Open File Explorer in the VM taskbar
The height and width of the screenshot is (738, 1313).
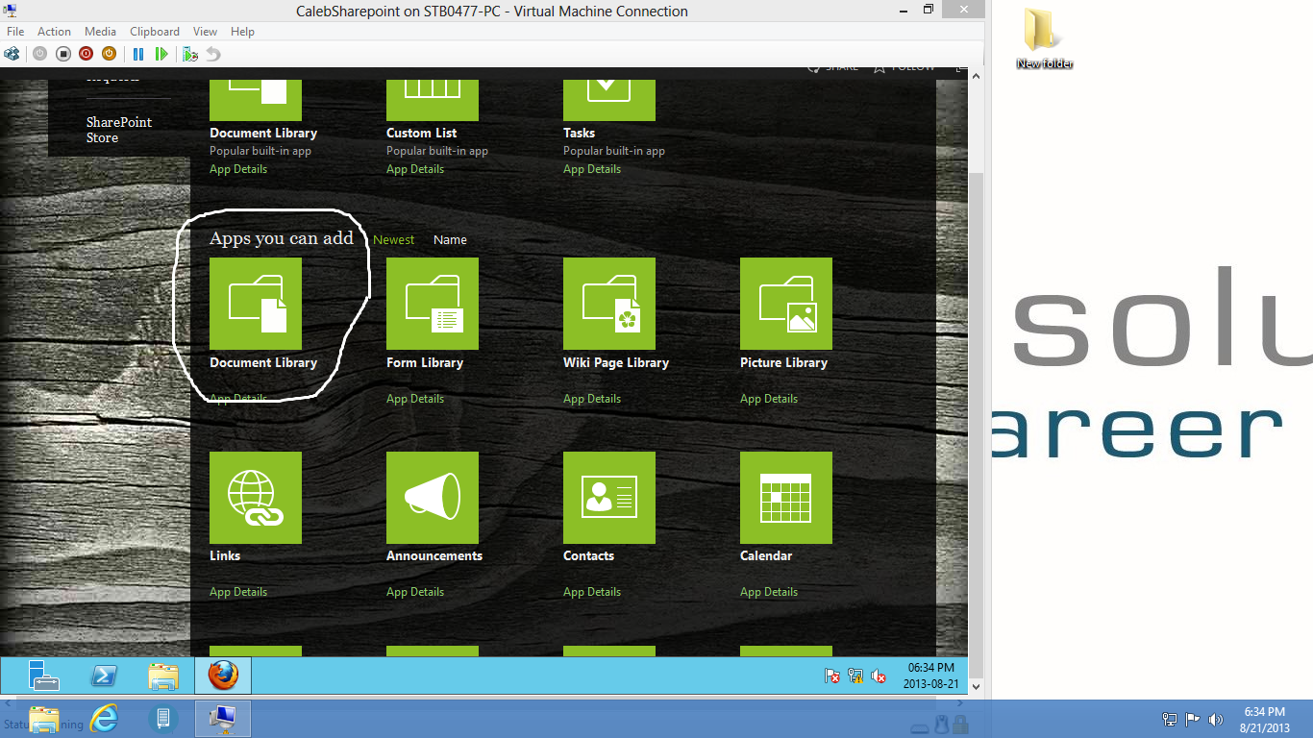pos(163,676)
